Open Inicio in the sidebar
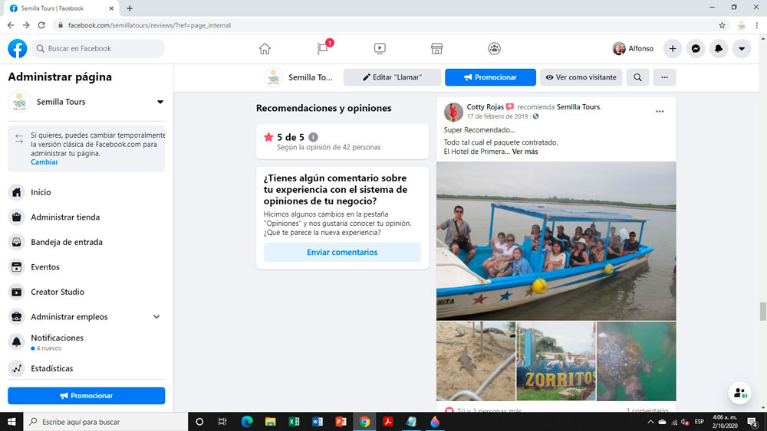This screenshot has height=431, width=767. coord(87,192)
